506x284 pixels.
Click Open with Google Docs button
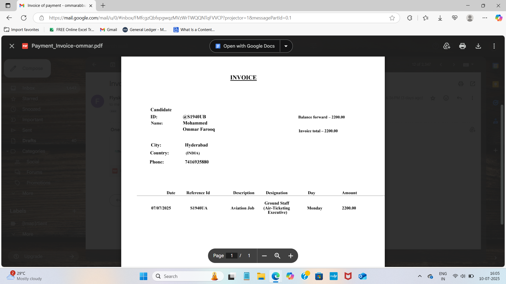coord(245,46)
